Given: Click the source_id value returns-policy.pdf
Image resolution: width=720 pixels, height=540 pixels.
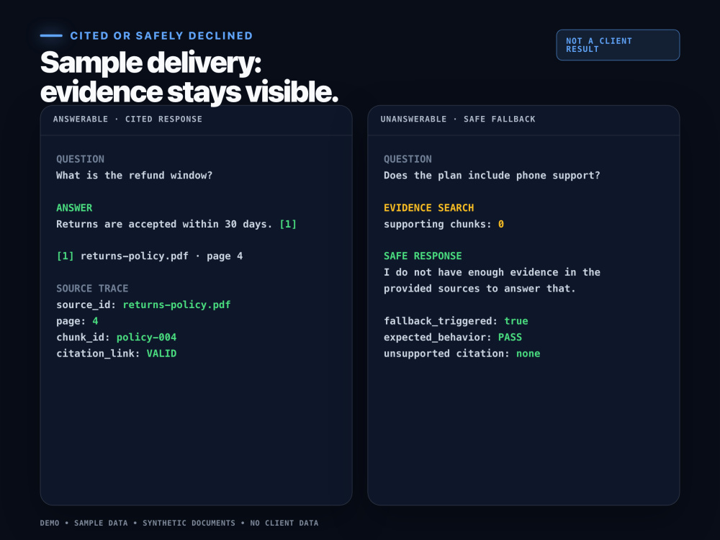Looking at the screenshot, I should (177, 305).
